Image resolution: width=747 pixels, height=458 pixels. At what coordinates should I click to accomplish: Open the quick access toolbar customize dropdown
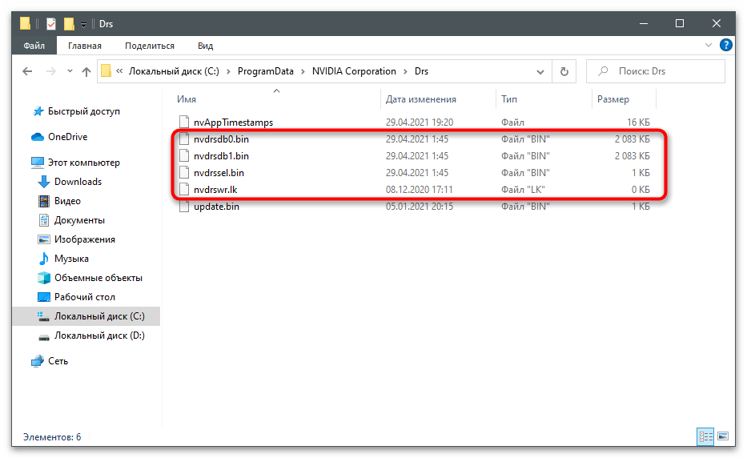84,24
